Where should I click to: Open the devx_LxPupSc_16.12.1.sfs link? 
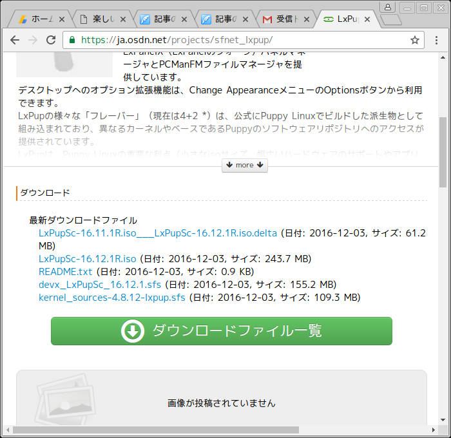coord(100,285)
